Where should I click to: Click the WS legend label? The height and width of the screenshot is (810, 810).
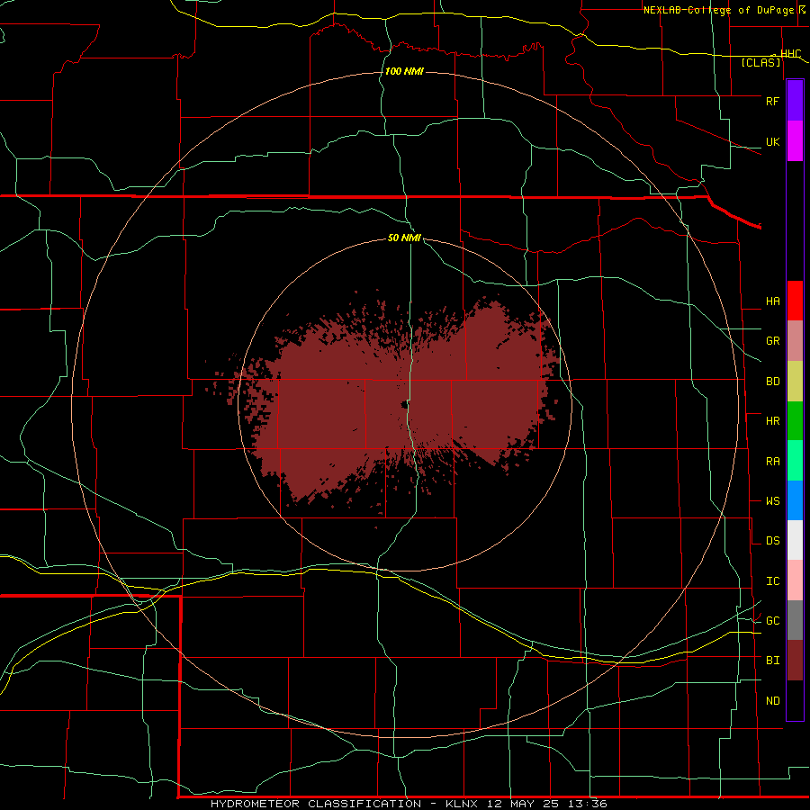773,500
